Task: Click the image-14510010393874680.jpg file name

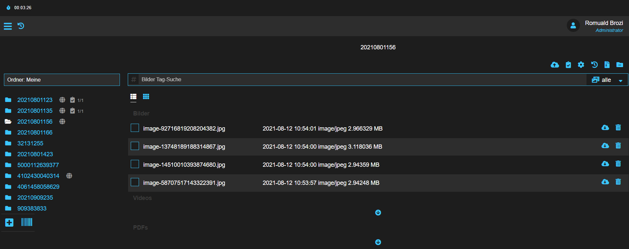Action: tap(184, 165)
